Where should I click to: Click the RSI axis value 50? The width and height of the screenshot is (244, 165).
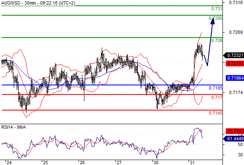point(240,144)
